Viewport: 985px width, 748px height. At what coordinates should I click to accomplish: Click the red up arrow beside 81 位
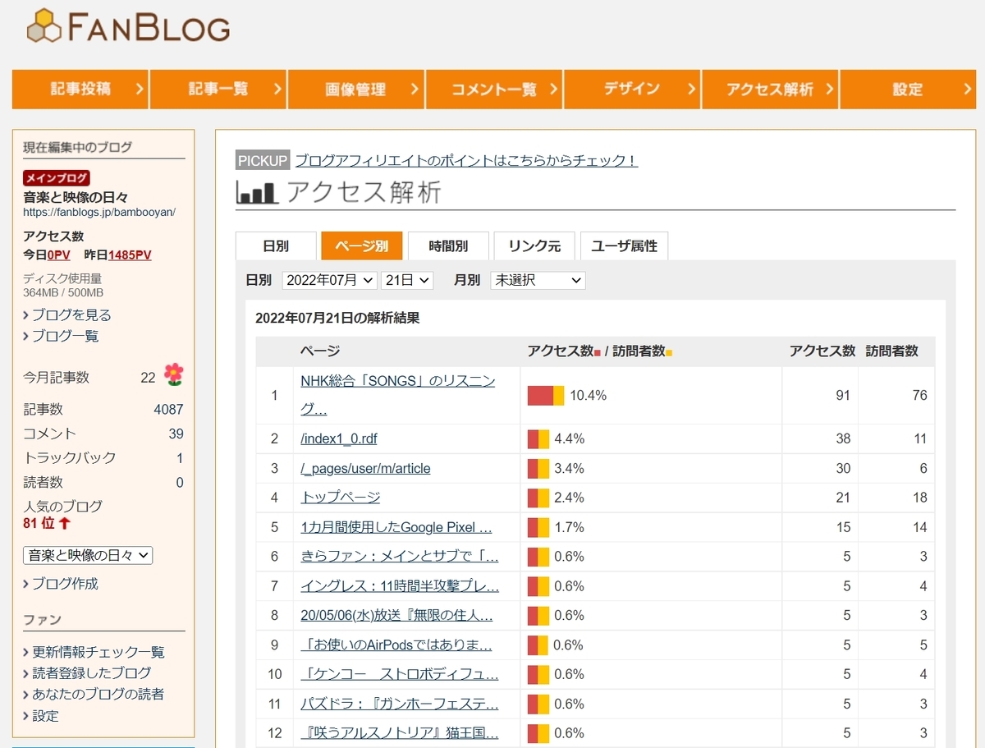[65, 523]
